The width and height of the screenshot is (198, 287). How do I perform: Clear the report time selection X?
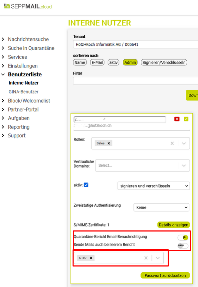point(146,258)
